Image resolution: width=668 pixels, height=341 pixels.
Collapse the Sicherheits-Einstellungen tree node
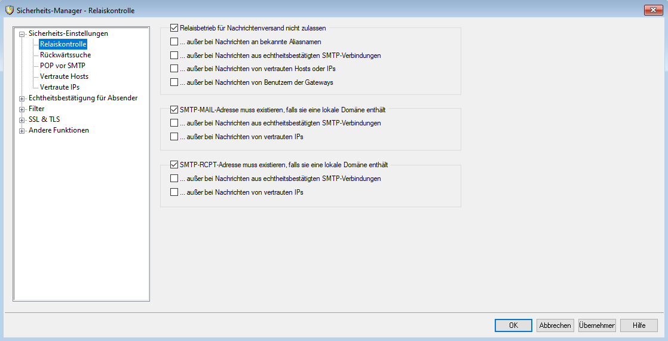point(22,34)
